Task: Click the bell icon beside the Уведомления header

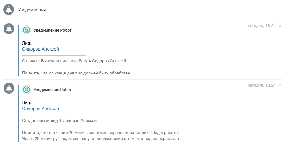Action: pyautogui.click(x=9, y=10)
